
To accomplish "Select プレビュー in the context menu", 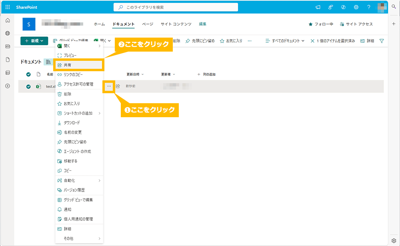I will pyautogui.click(x=79, y=55).
